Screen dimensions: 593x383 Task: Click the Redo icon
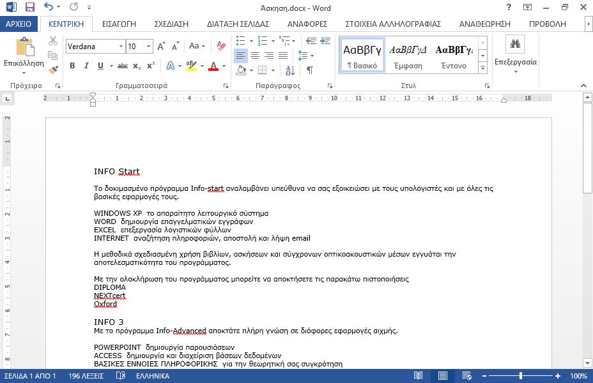[x=73, y=6]
